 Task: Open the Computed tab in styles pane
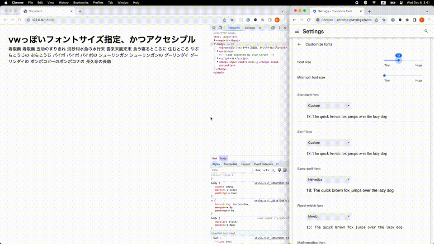tap(231, 164)
